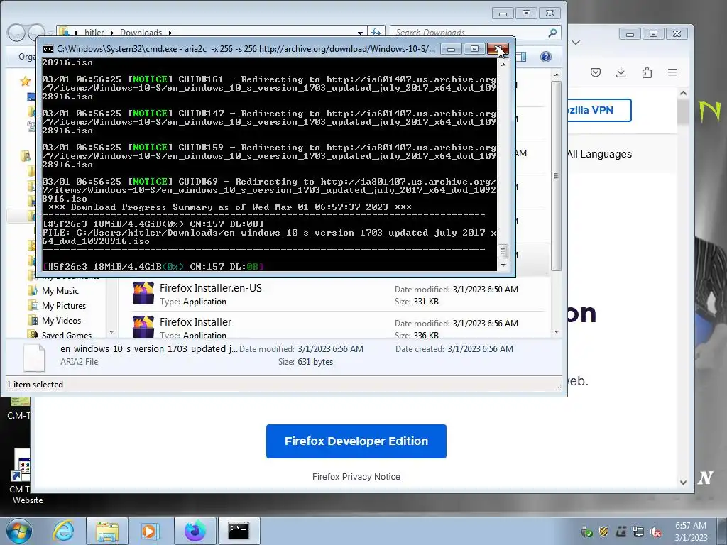727x545 pixels.
Task: Click the Search Downloads input field
Action: coord(469,33)
